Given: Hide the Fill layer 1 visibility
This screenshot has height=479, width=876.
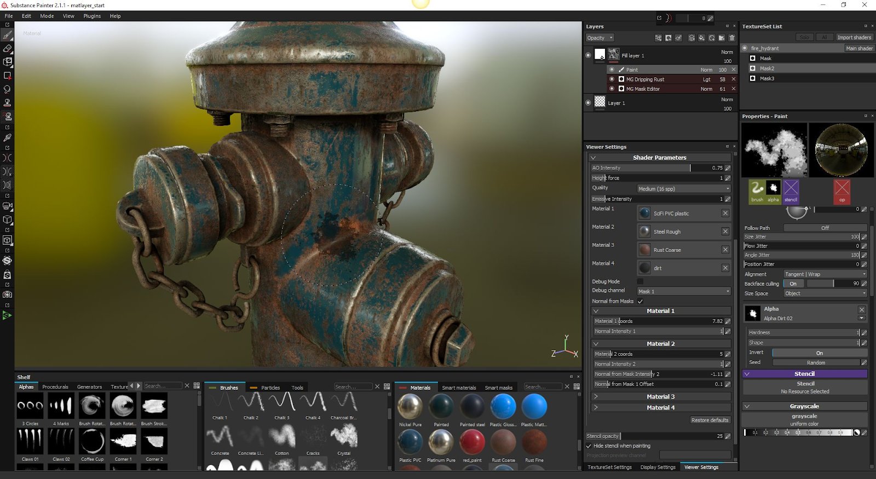Looking at the screenshot, I should click(x=588, y=55).
